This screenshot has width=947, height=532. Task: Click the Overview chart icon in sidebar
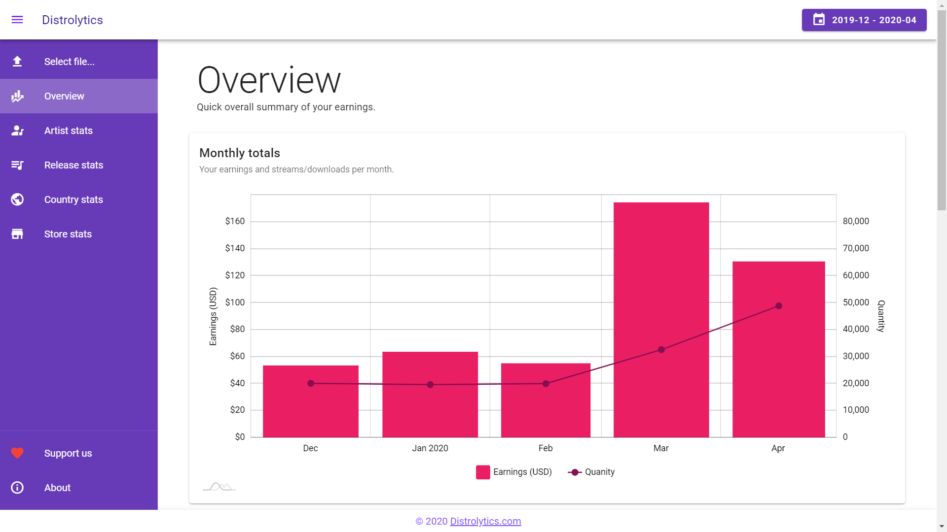click(x=17, y=96)
